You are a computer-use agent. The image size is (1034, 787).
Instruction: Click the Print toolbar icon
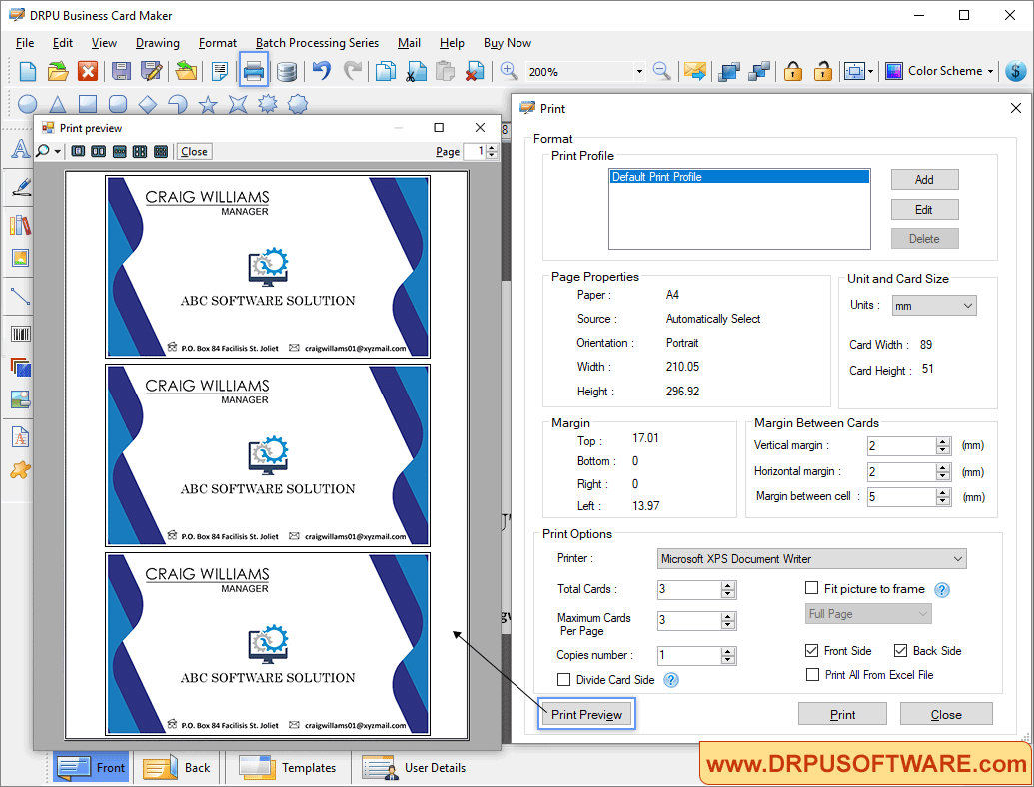[254, 71]
